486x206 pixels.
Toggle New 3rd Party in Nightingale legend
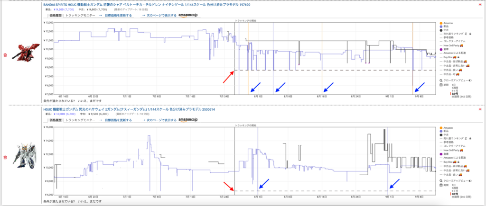451,45
